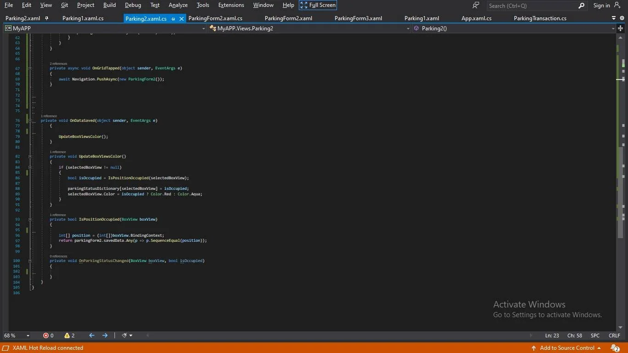Viewport: 628px width, 353px height.
Task: Collapse OnDataSaved method outline
Action: pyautogui.click(x=30, y=121)
